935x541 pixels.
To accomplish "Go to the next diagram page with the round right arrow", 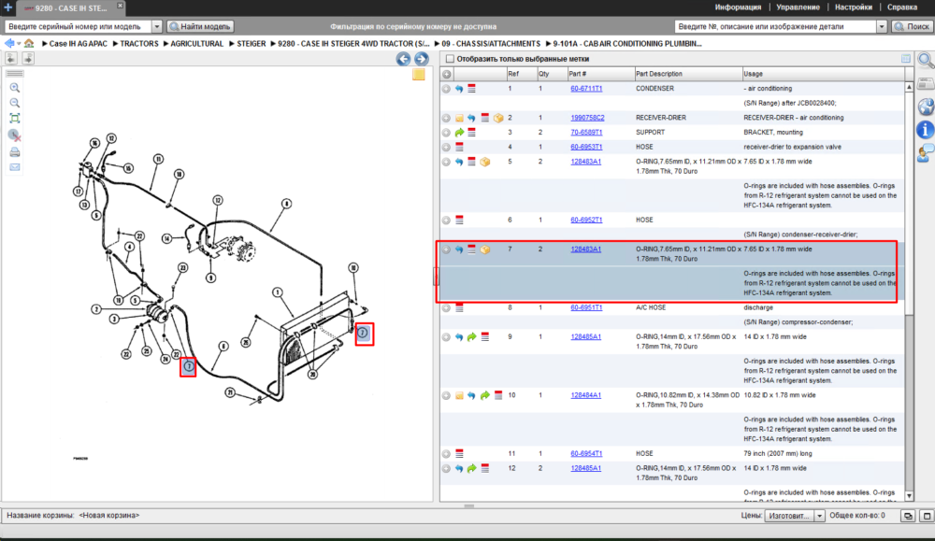I will pos(422,58).
